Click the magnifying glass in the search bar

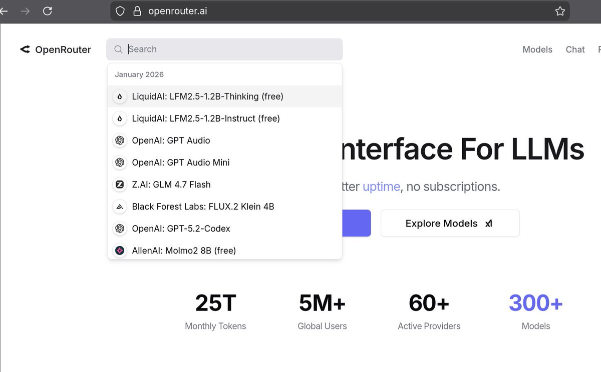click(x=118, y=49)
